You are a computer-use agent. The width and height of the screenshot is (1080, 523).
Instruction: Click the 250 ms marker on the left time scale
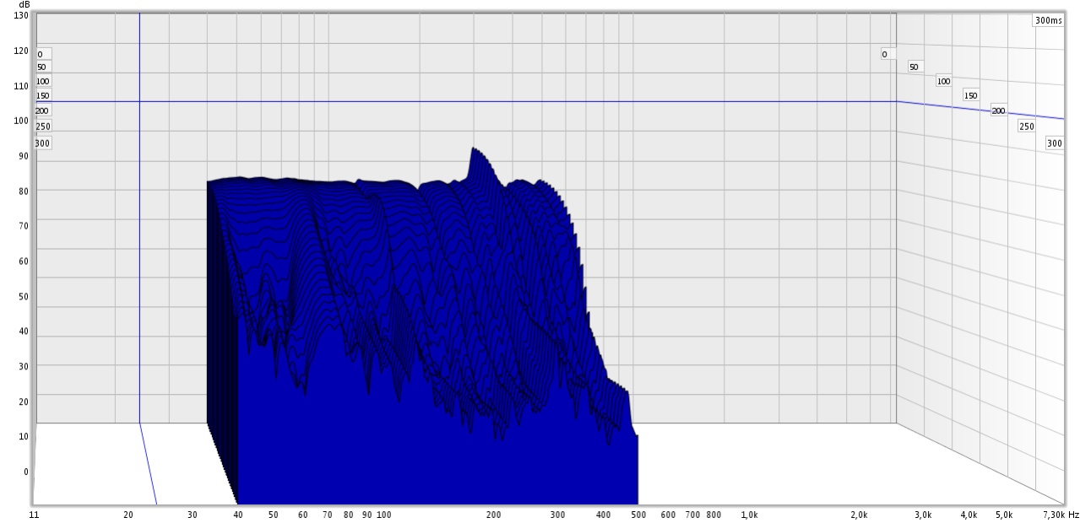[43, 127]
